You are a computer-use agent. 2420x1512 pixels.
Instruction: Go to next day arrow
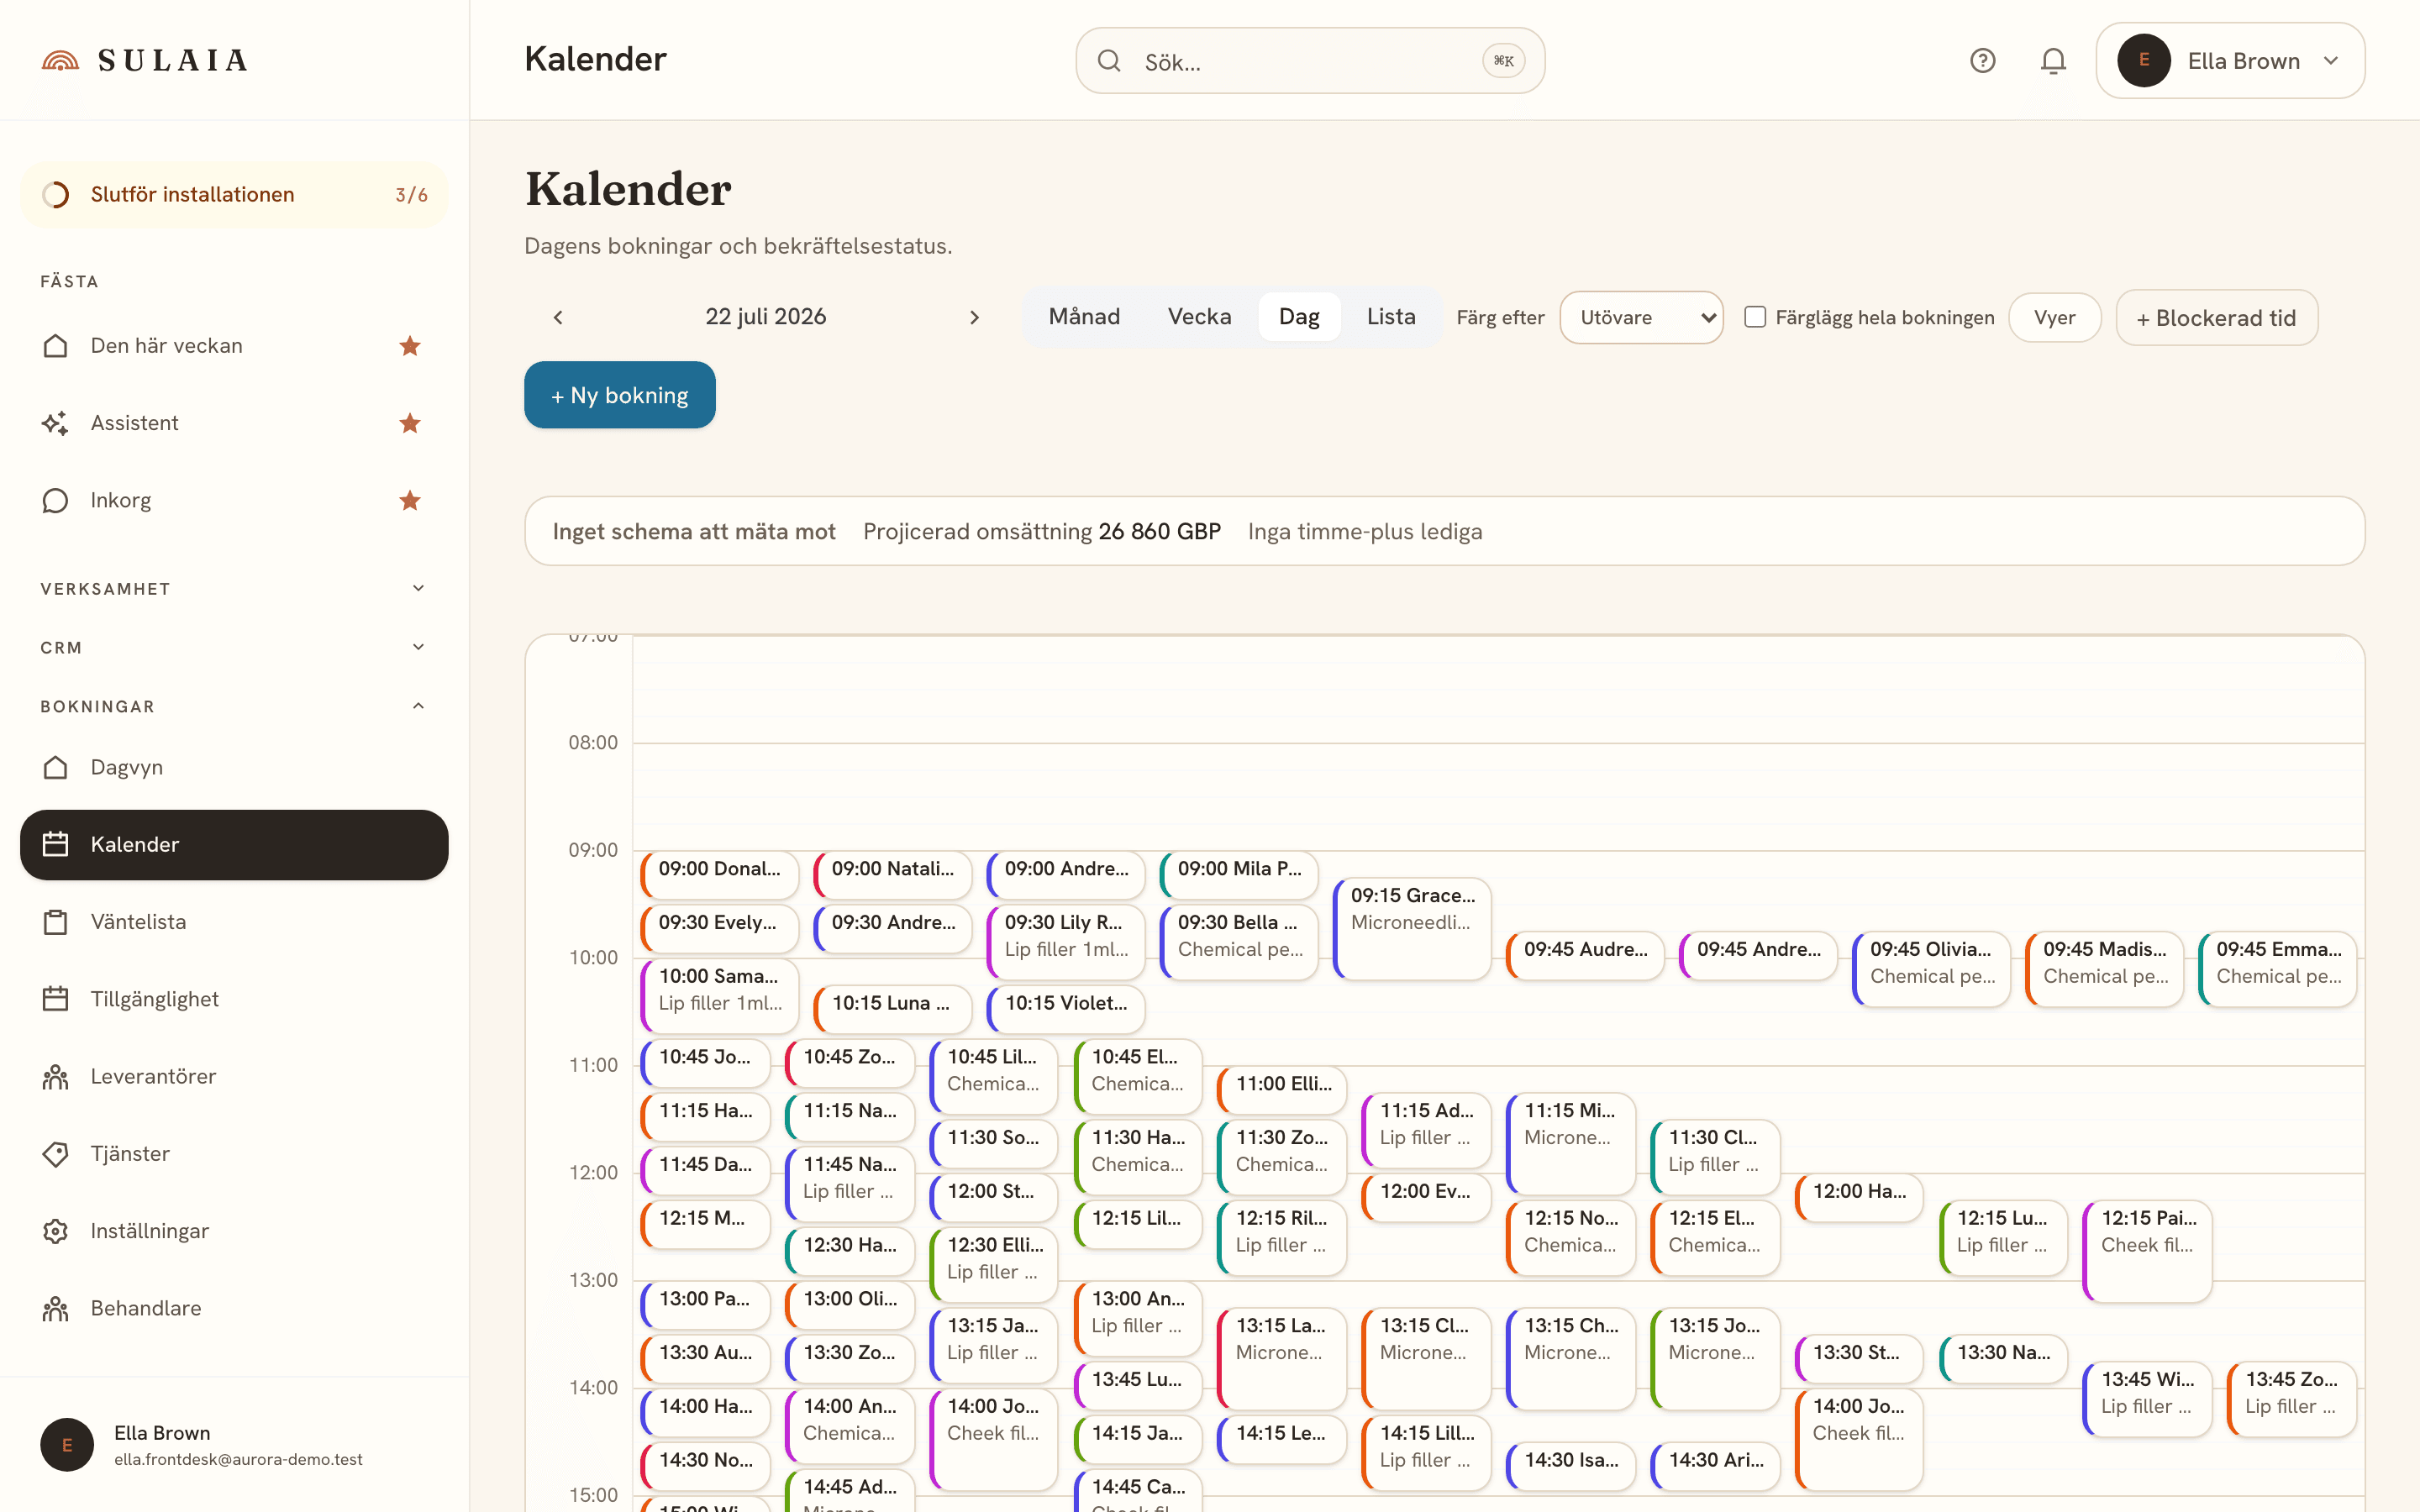coord(975,318)
